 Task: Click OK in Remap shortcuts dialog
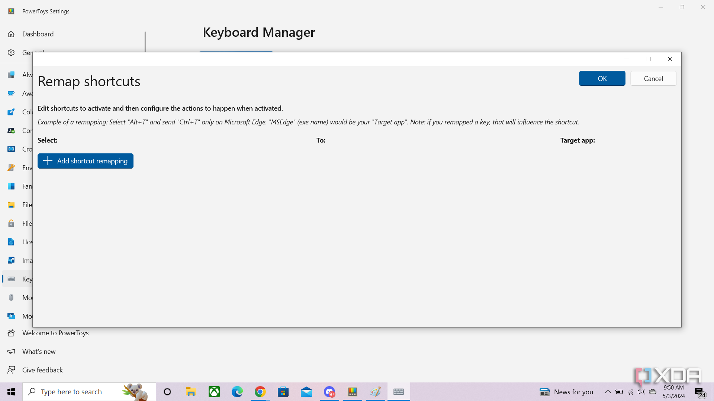[602, 78]
